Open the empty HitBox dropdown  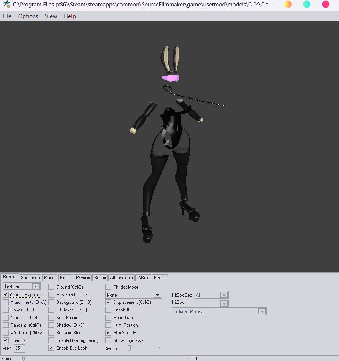(x=211, y=303)
